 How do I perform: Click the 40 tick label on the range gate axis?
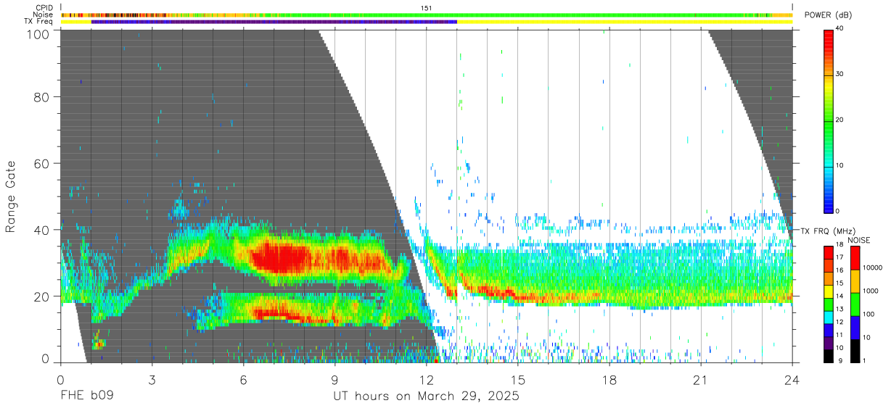pos(41,230)
